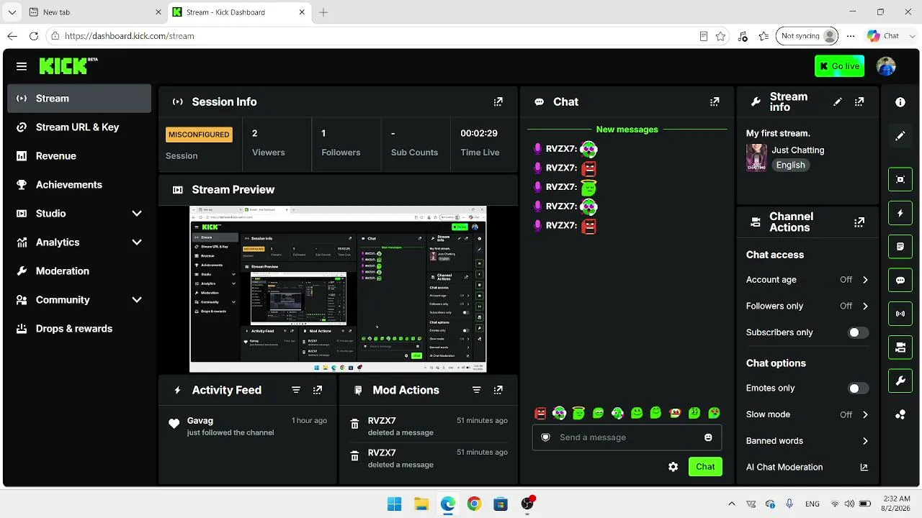Switch to the New tab browser tab
The image size is (922, 518).
95,12
